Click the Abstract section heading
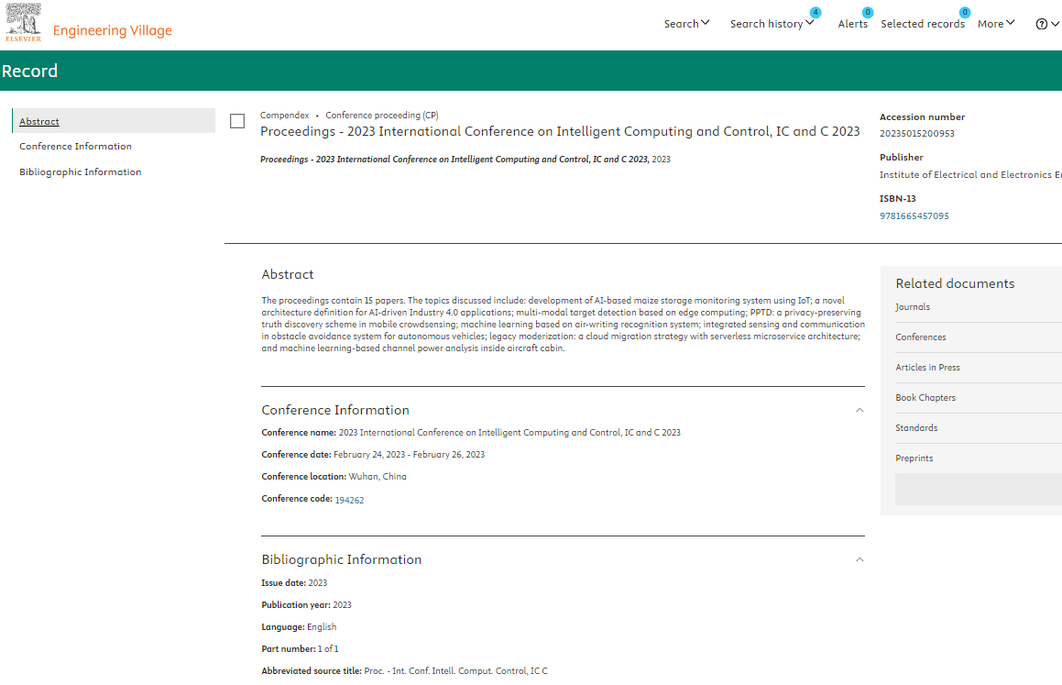 click(x=288, y=274)
